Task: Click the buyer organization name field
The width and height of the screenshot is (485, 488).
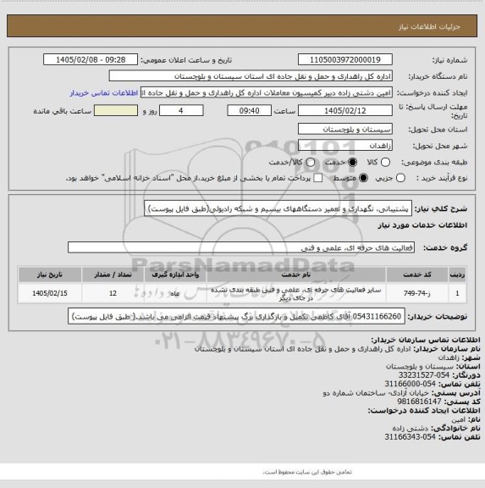Action: pos(251,76)
